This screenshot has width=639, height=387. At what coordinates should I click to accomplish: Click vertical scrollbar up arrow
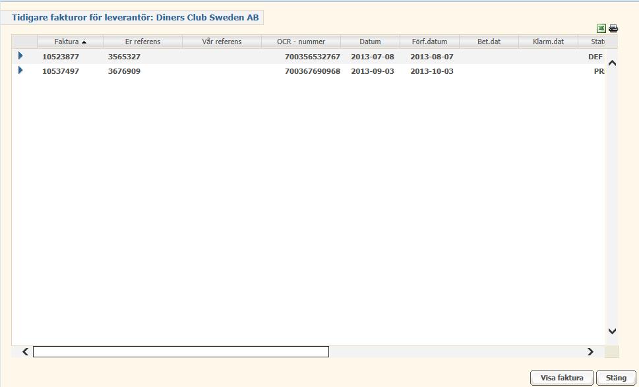coord(612,63)
